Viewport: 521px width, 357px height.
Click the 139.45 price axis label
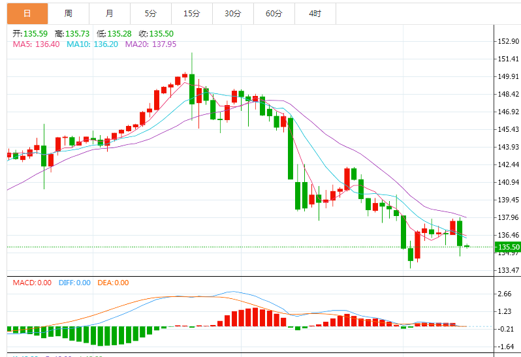click(509, 200)
